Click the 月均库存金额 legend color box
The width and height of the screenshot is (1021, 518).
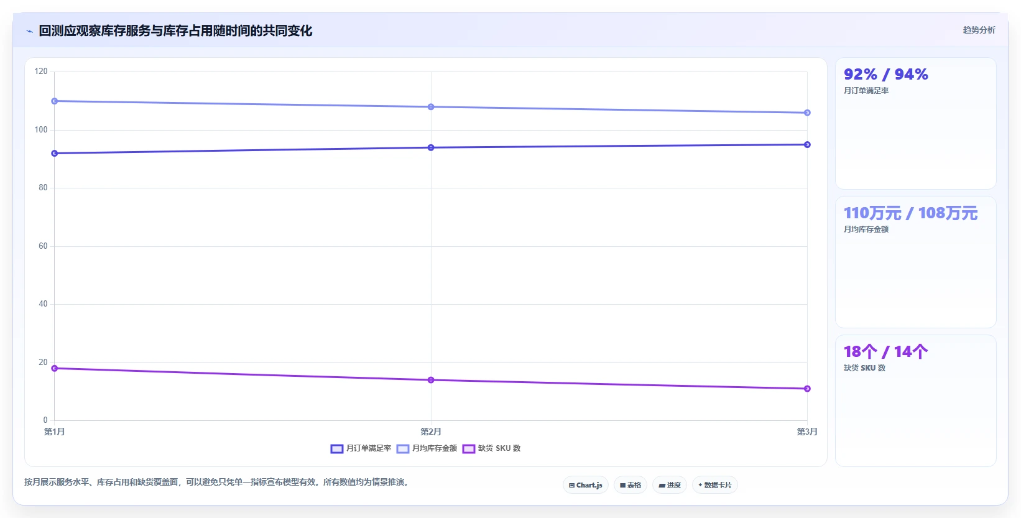[403, 449]
